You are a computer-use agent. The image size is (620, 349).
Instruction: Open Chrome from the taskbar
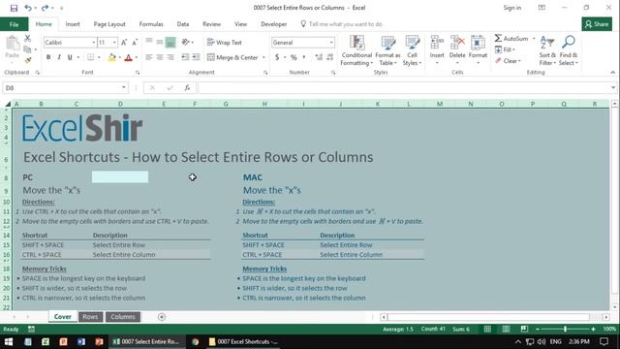click(x=195, y=341)
